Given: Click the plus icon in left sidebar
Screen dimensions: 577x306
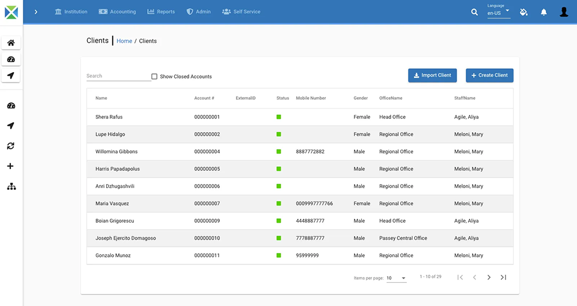Looking at the screenshot, I should [x=10, y=166].
